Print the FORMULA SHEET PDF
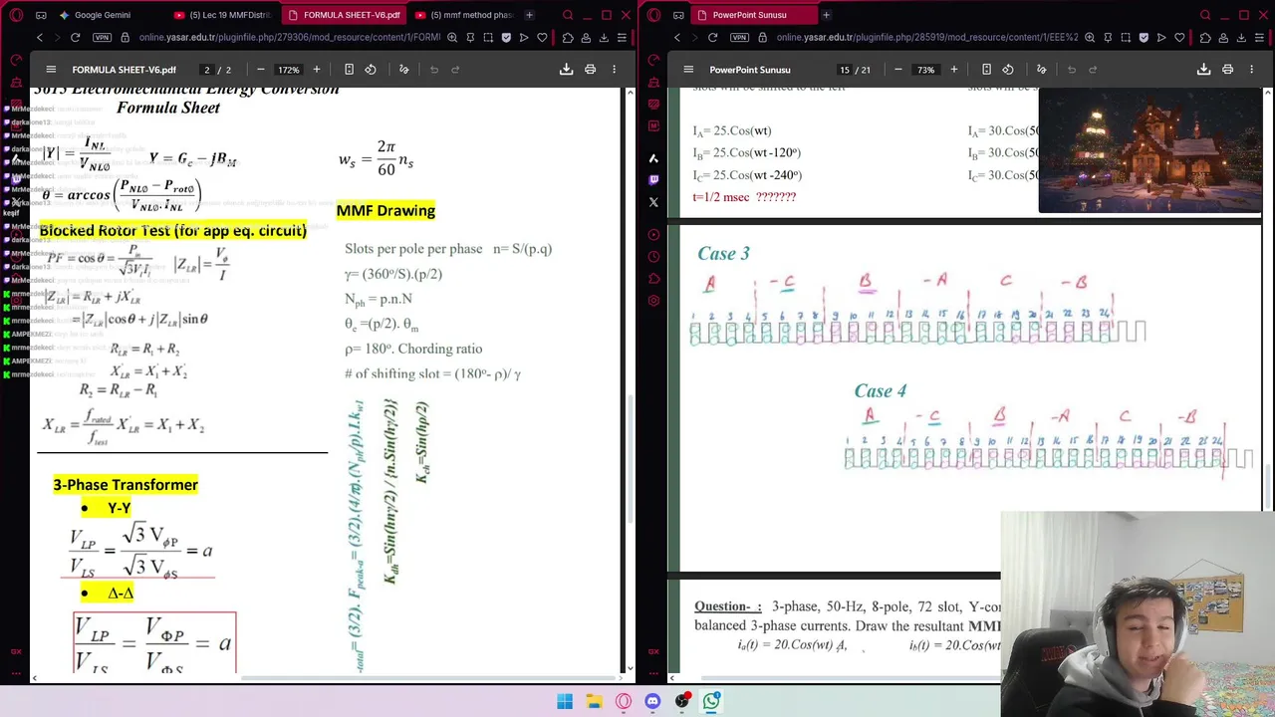This screenshot has width=1275, height=717. (590, 70)
